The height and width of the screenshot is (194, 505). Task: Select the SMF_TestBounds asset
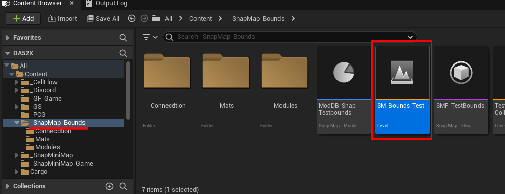point(461,90)
